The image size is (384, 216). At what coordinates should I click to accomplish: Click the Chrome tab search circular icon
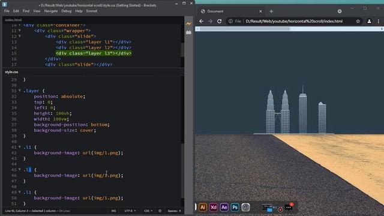(340, 11)
